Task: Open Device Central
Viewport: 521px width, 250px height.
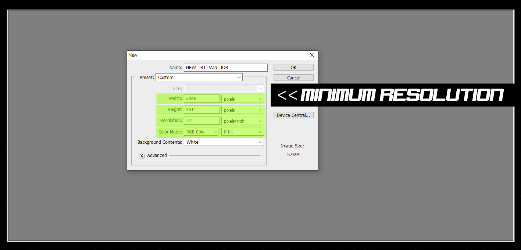Action: coord(293,115)
